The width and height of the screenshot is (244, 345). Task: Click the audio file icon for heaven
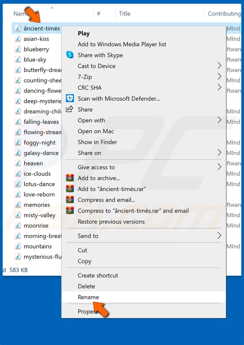[x=18, y=163]
